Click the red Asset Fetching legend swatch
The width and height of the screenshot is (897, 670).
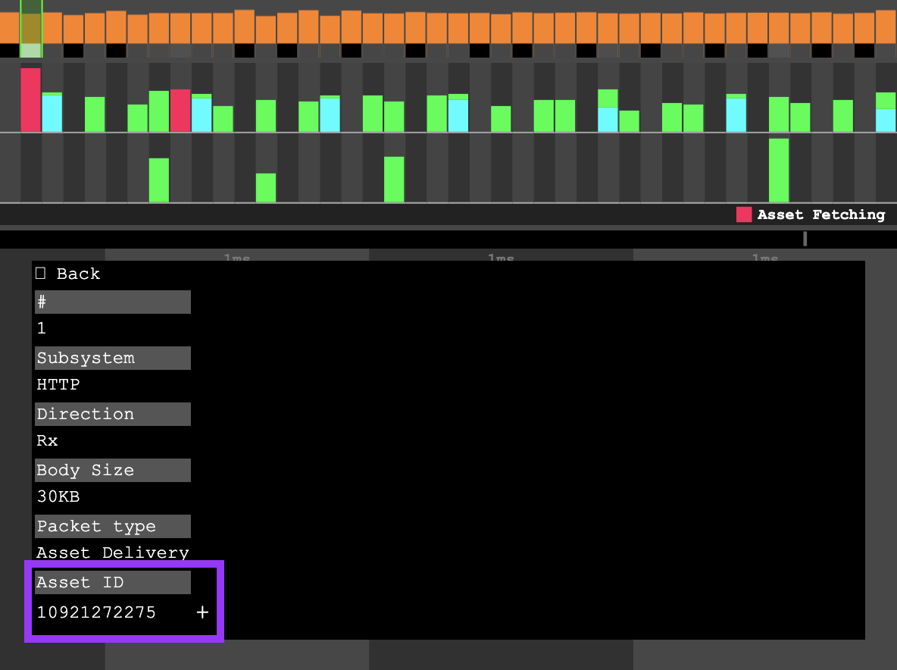click(744, 214)
